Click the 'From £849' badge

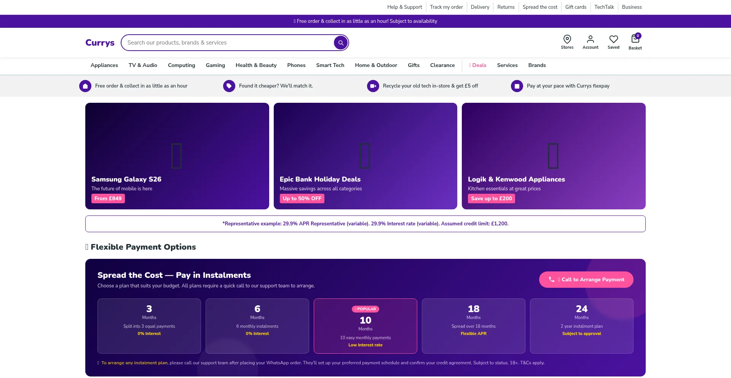(x=108, y=199)
